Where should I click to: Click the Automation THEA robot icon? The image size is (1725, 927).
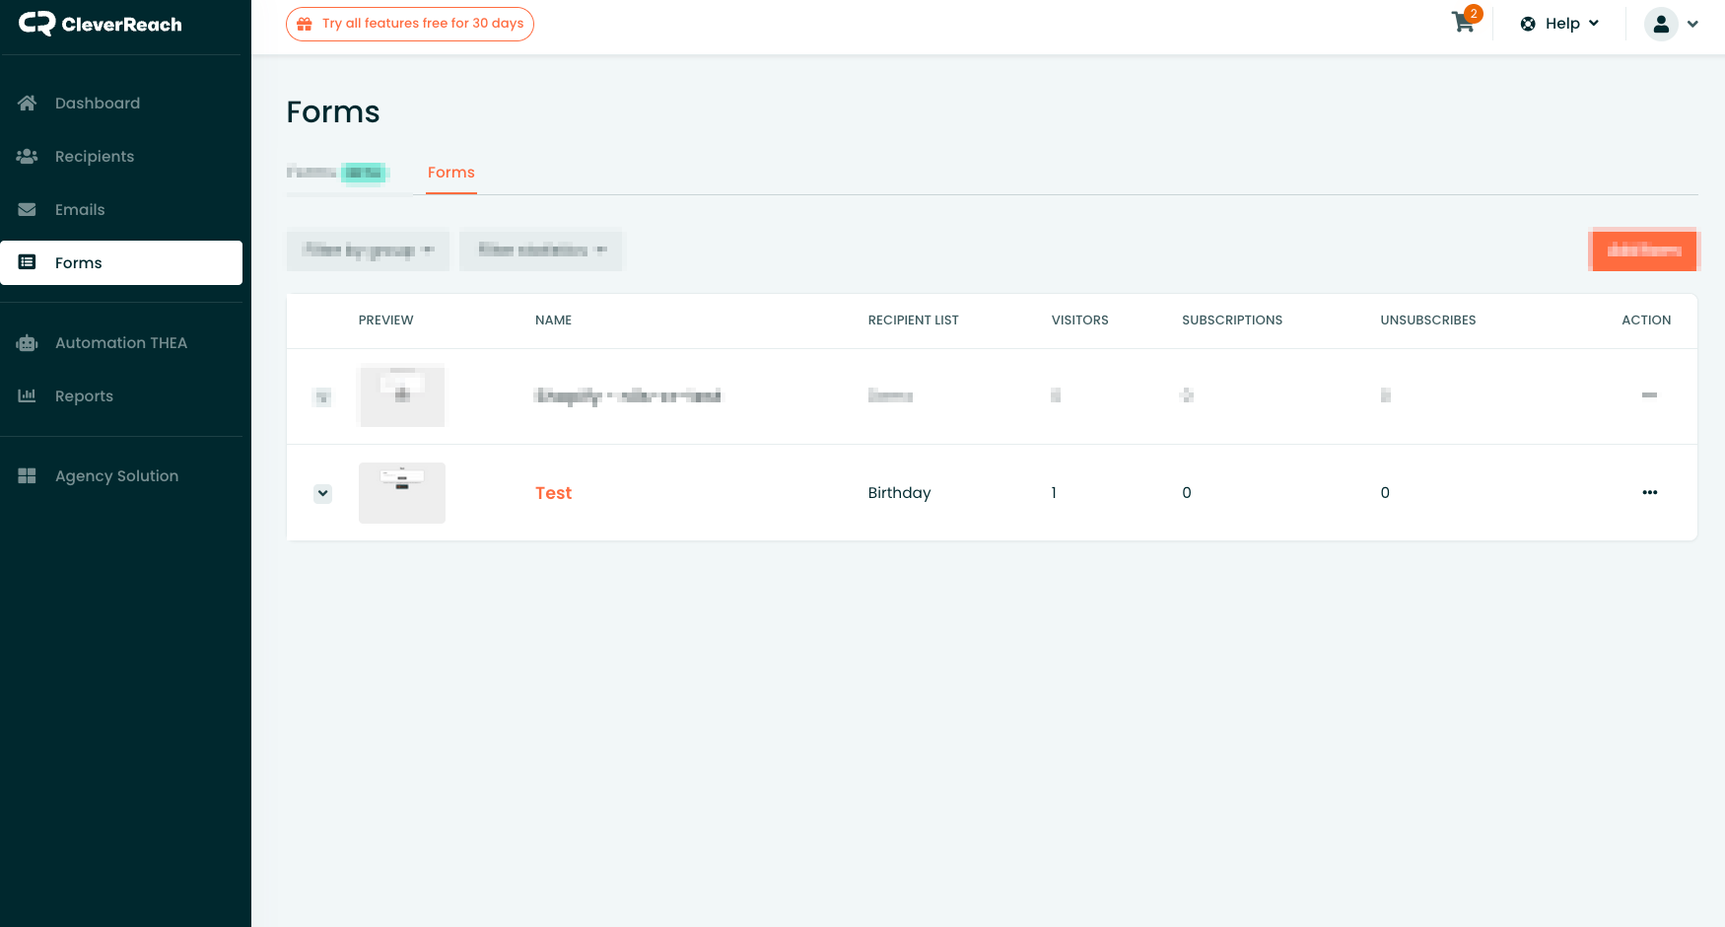(28, 343)
